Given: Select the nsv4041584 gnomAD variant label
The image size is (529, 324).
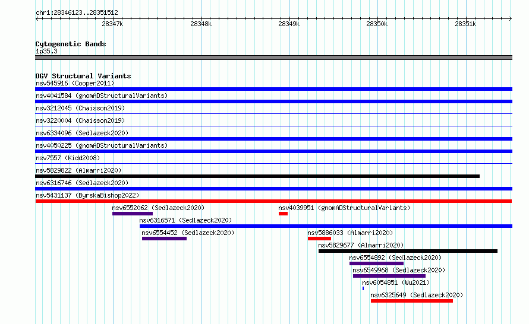Looking at the screenshot, I should 102,96.
